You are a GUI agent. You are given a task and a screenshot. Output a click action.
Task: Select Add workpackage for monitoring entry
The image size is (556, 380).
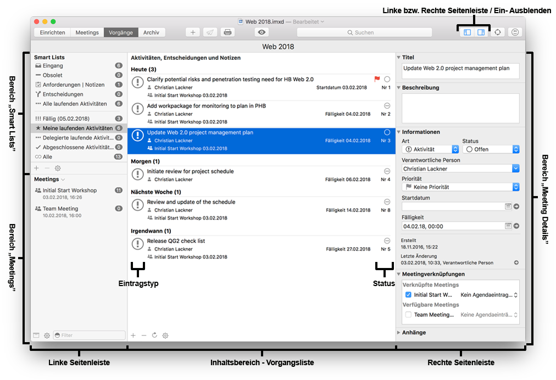point(262,114)
